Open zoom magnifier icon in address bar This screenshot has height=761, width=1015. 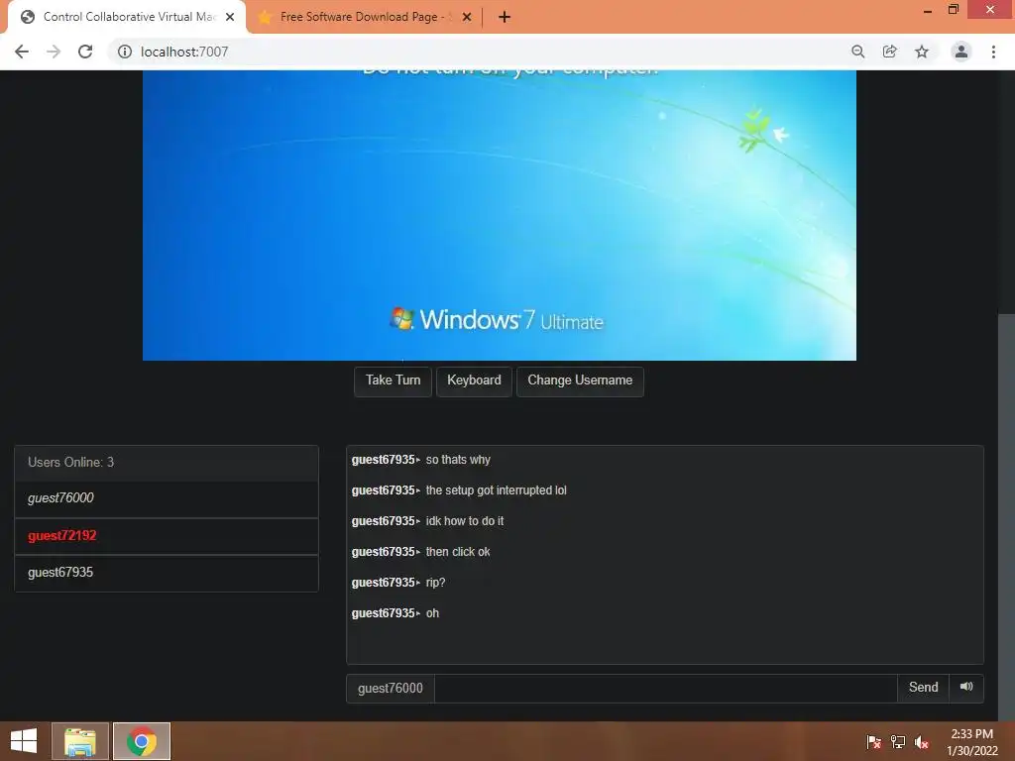click(x=857, y=52)
